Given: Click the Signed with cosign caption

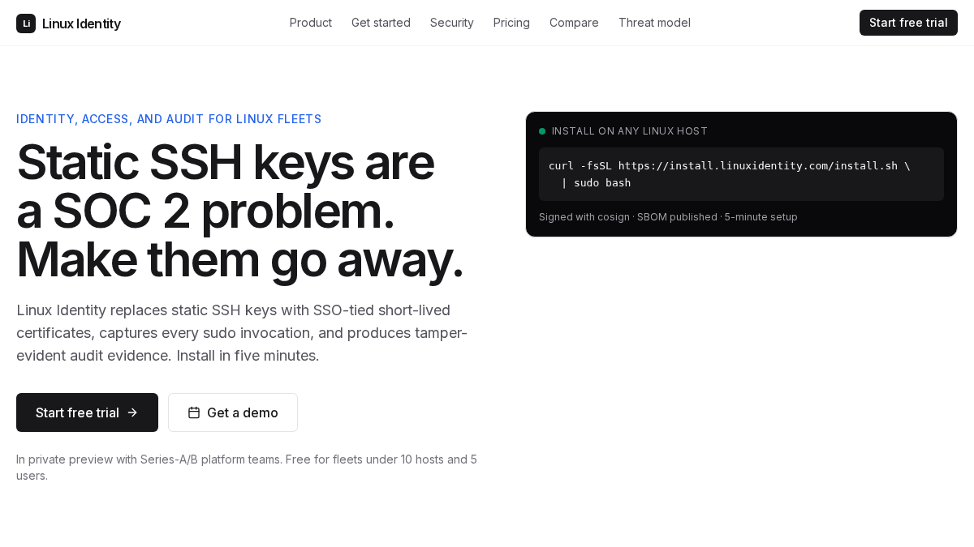Looking at the screenshot, I should click(x=668, y=217).
